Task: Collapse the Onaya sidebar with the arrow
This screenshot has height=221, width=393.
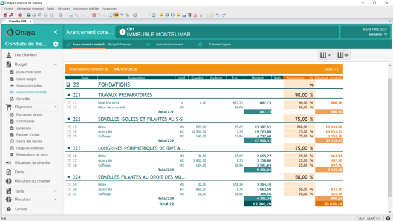Action: tap(56, 32)
